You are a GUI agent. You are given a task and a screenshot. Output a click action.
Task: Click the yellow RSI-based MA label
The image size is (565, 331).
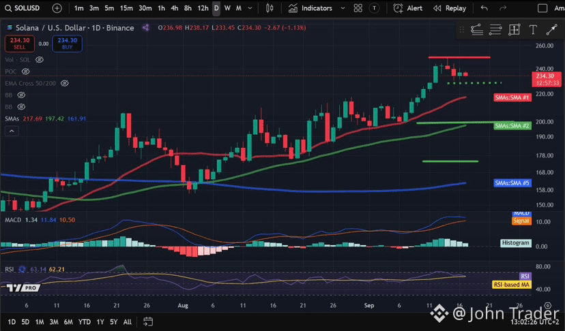click(x=512, y=285)
